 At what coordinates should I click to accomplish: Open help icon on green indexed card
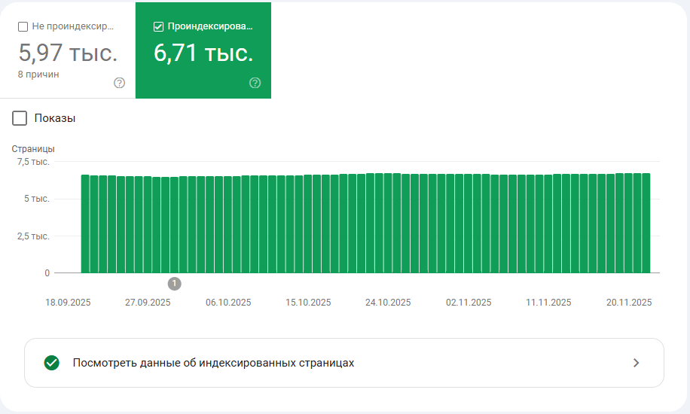tap(255, 83)
